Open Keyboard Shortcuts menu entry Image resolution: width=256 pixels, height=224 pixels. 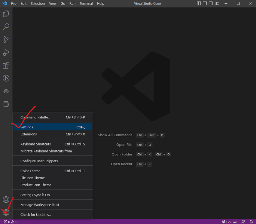tap(53, 144)
